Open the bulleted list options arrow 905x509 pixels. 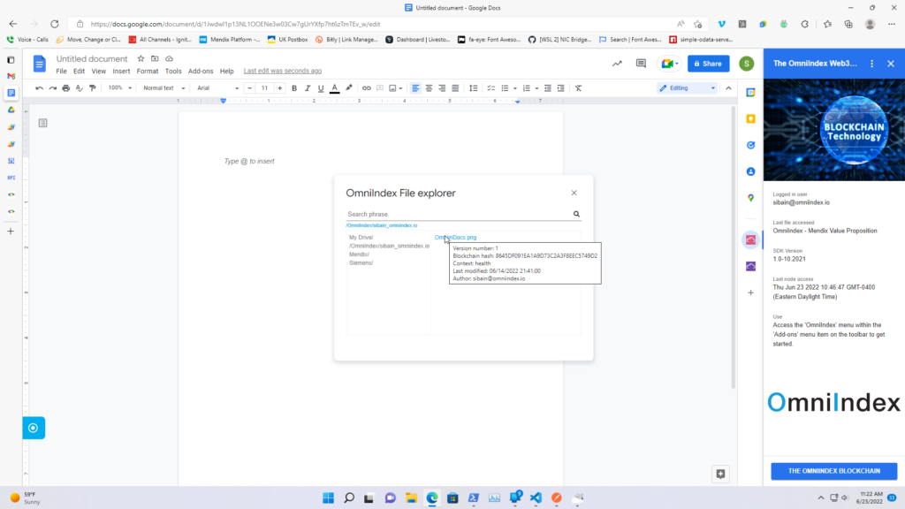[x=515, y=88]
